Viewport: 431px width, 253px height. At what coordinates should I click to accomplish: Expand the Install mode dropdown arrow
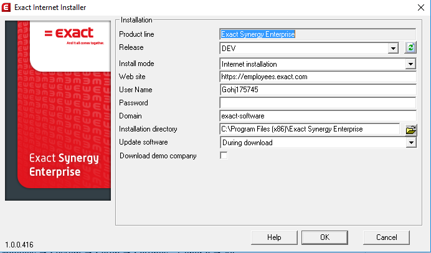click(x=410, y=64)
